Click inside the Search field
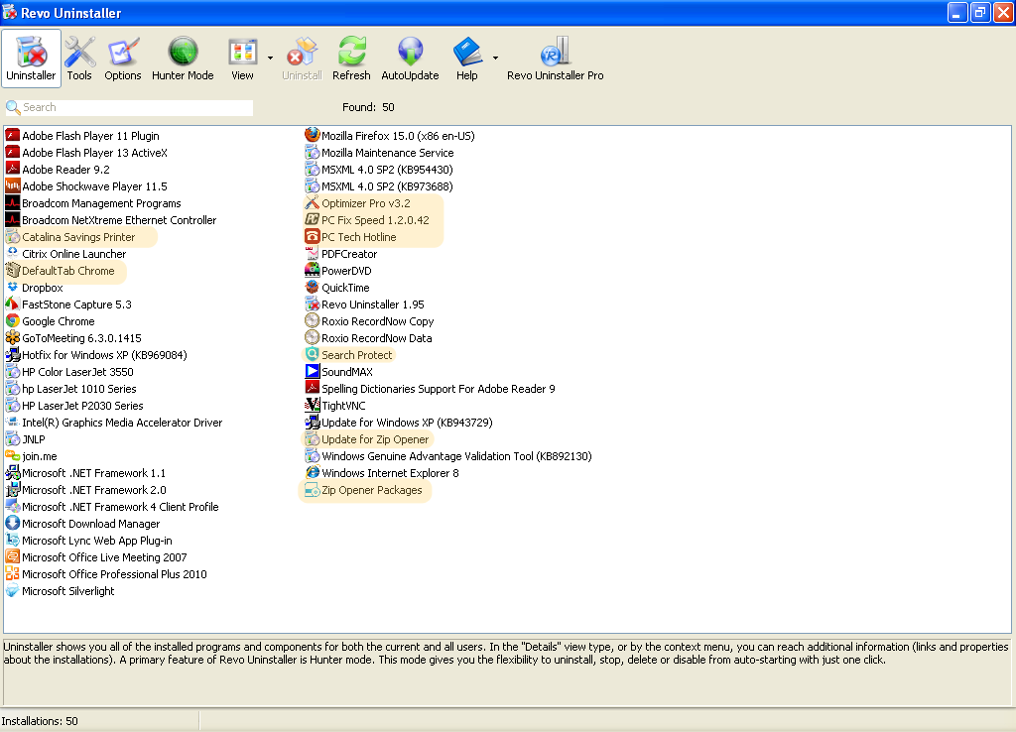The width and height of the screenshot is (1016, 732). [136, 107]
